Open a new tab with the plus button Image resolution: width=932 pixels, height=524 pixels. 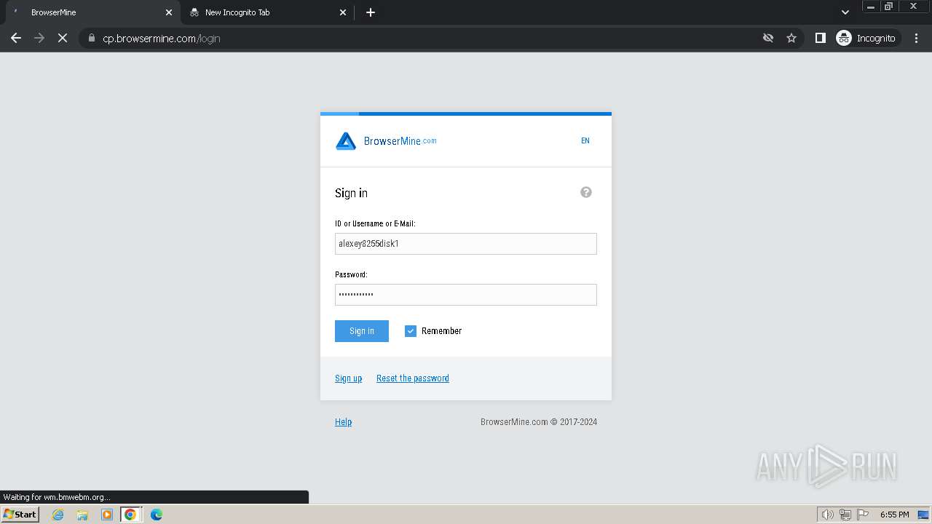click(x=371, y=12)
